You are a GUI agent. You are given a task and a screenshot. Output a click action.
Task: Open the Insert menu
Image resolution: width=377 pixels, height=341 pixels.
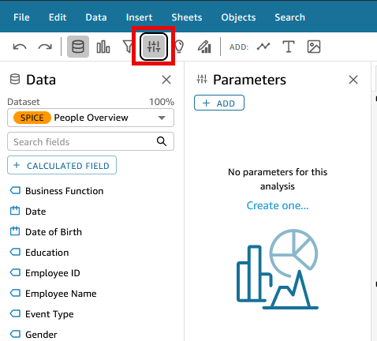139,17
